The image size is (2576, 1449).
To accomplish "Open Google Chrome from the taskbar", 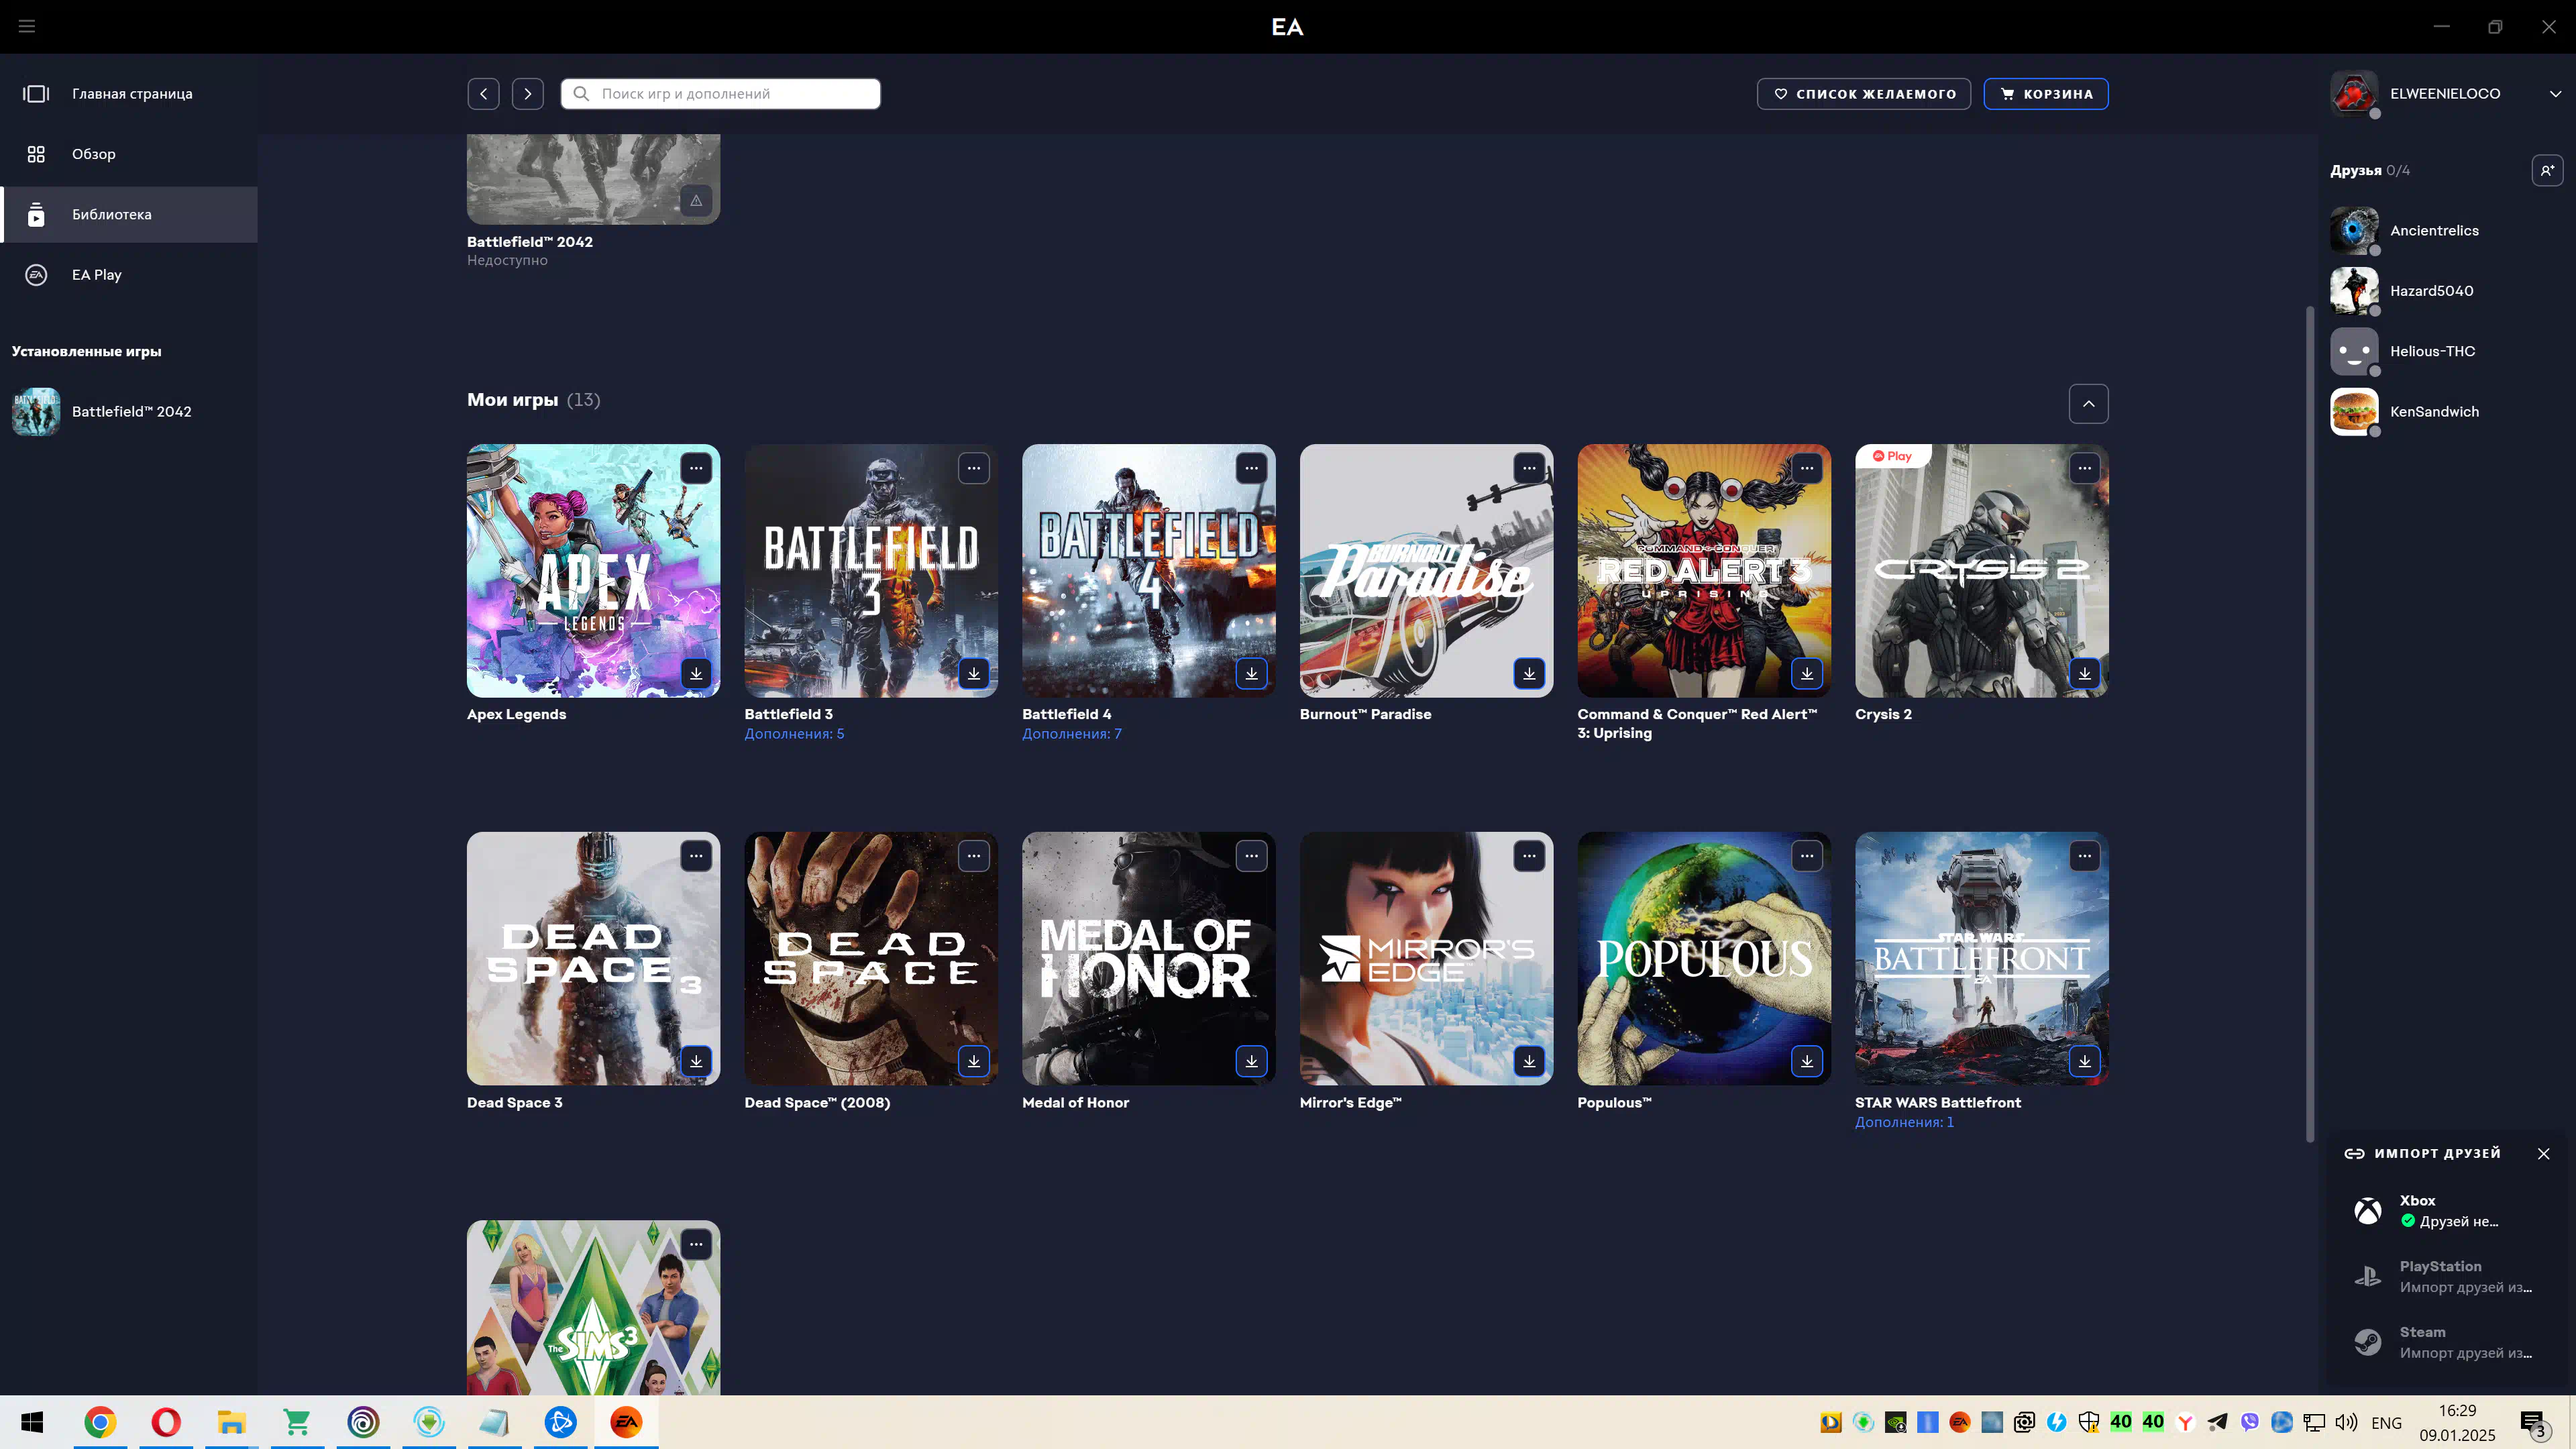I will coord(100,1422).
